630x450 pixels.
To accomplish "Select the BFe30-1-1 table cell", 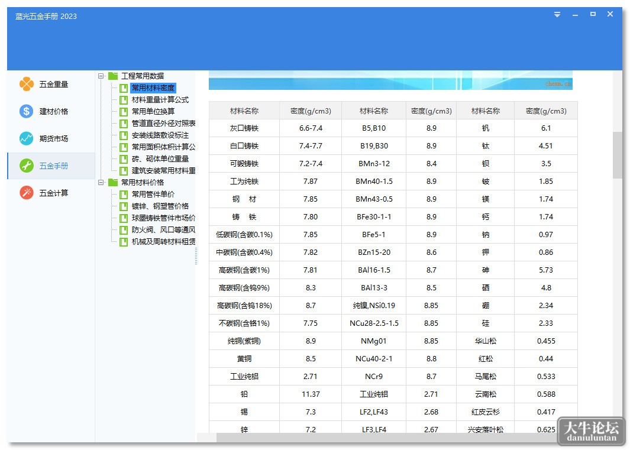I will tap(374, 217).
